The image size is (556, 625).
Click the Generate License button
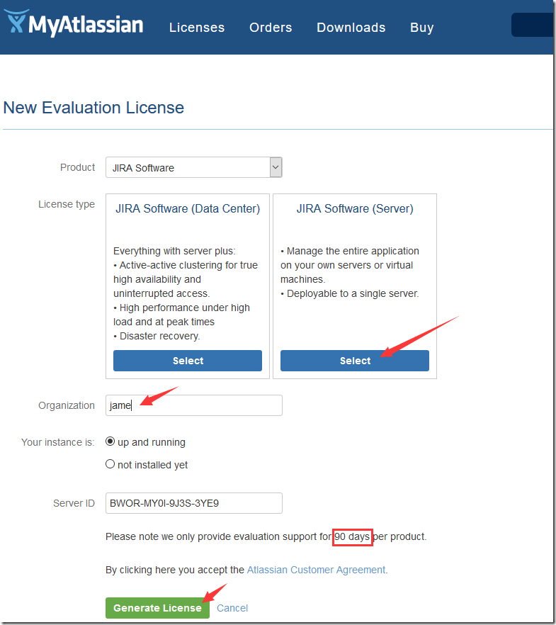click(x=157, y=608)
